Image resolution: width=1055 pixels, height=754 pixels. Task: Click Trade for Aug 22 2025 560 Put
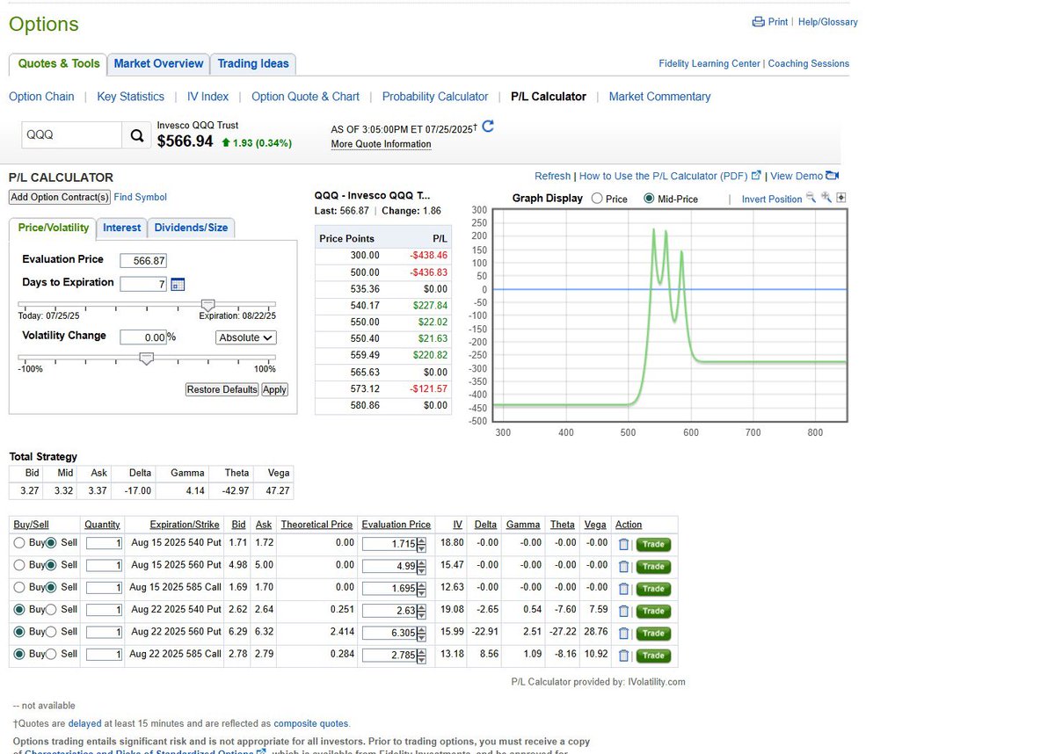tap(653, 633)
